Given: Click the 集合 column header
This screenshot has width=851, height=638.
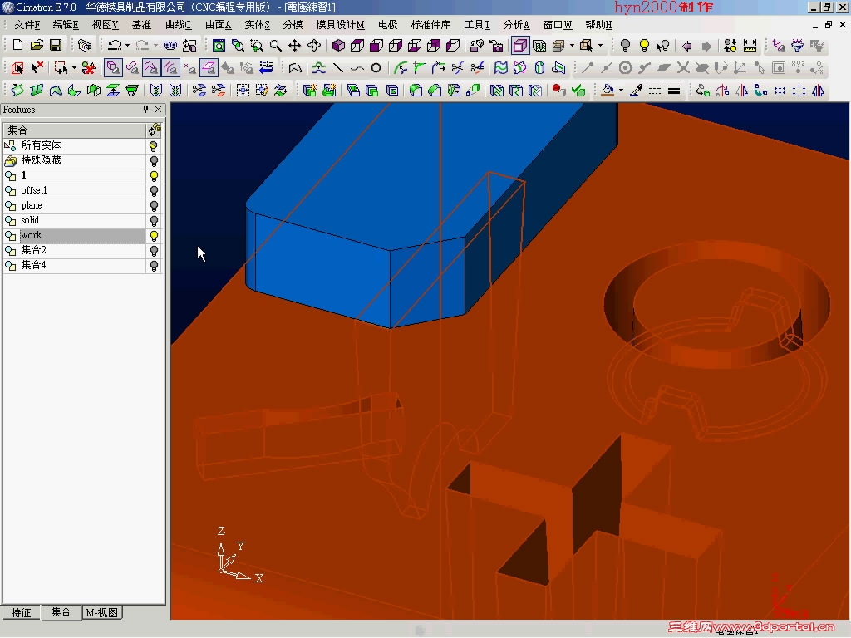Looking at the screenshot, I should (x=75, y=130).
